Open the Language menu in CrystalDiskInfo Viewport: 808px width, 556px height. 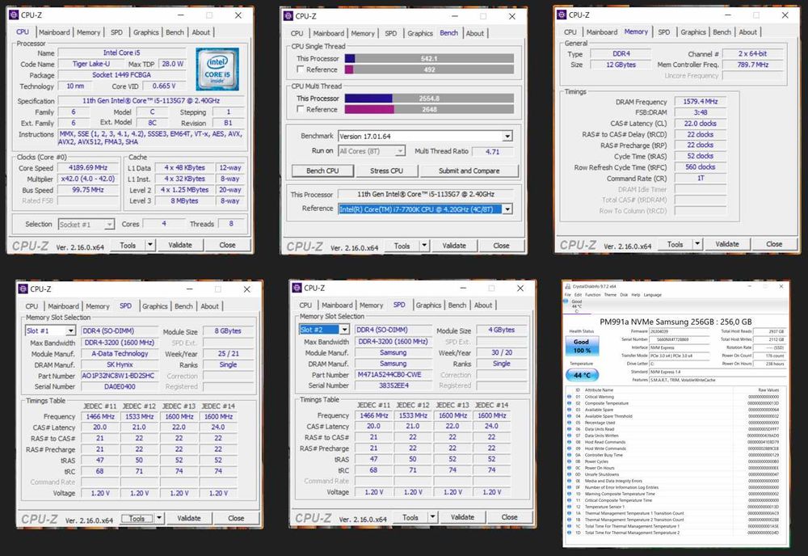[652, 295]
